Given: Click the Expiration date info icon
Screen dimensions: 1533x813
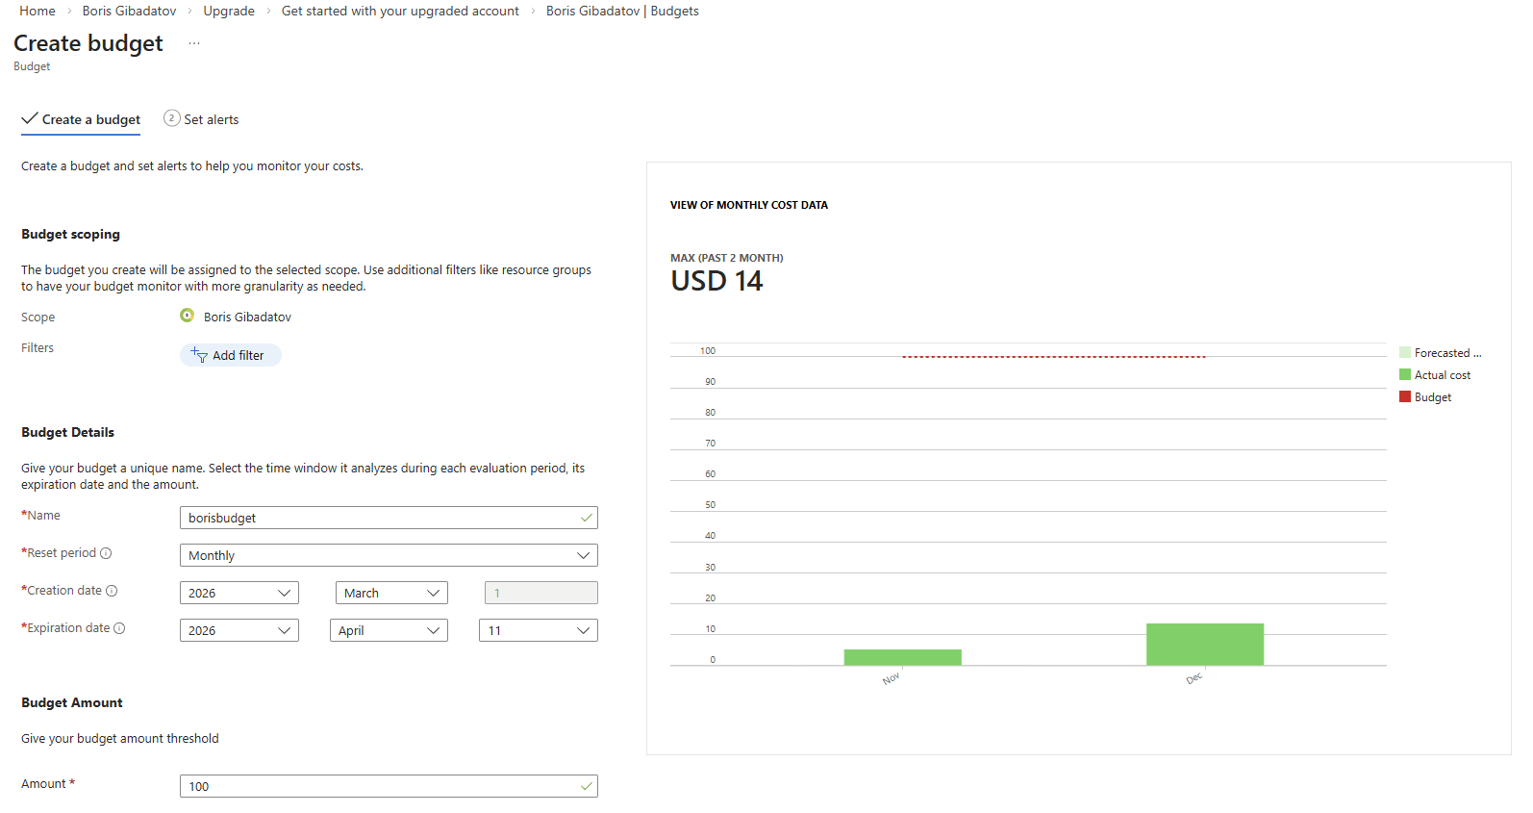Looking at the screenshot, I should [x=119, y=628].
